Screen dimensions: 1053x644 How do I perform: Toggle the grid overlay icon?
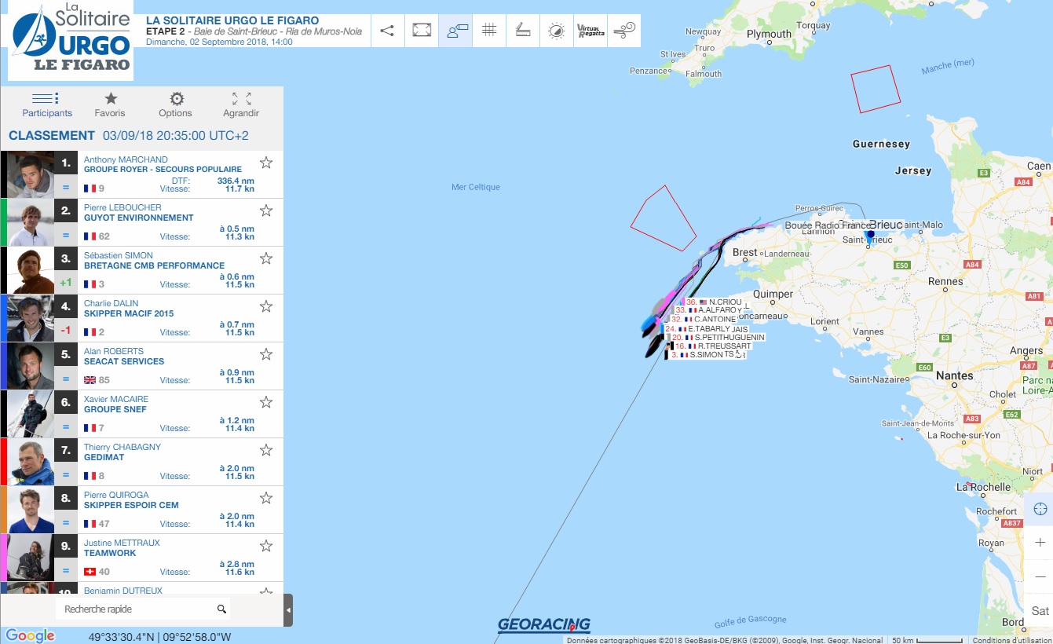[489, 31]
